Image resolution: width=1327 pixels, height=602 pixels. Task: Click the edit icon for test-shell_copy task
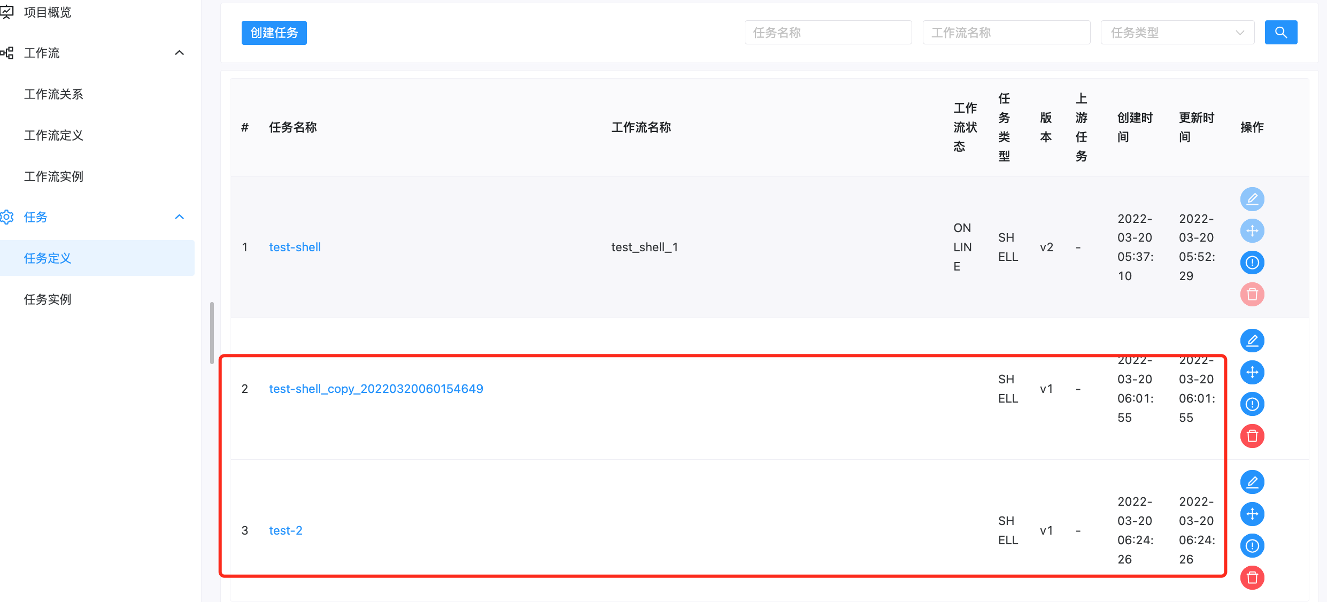(x=1252, y=341)
